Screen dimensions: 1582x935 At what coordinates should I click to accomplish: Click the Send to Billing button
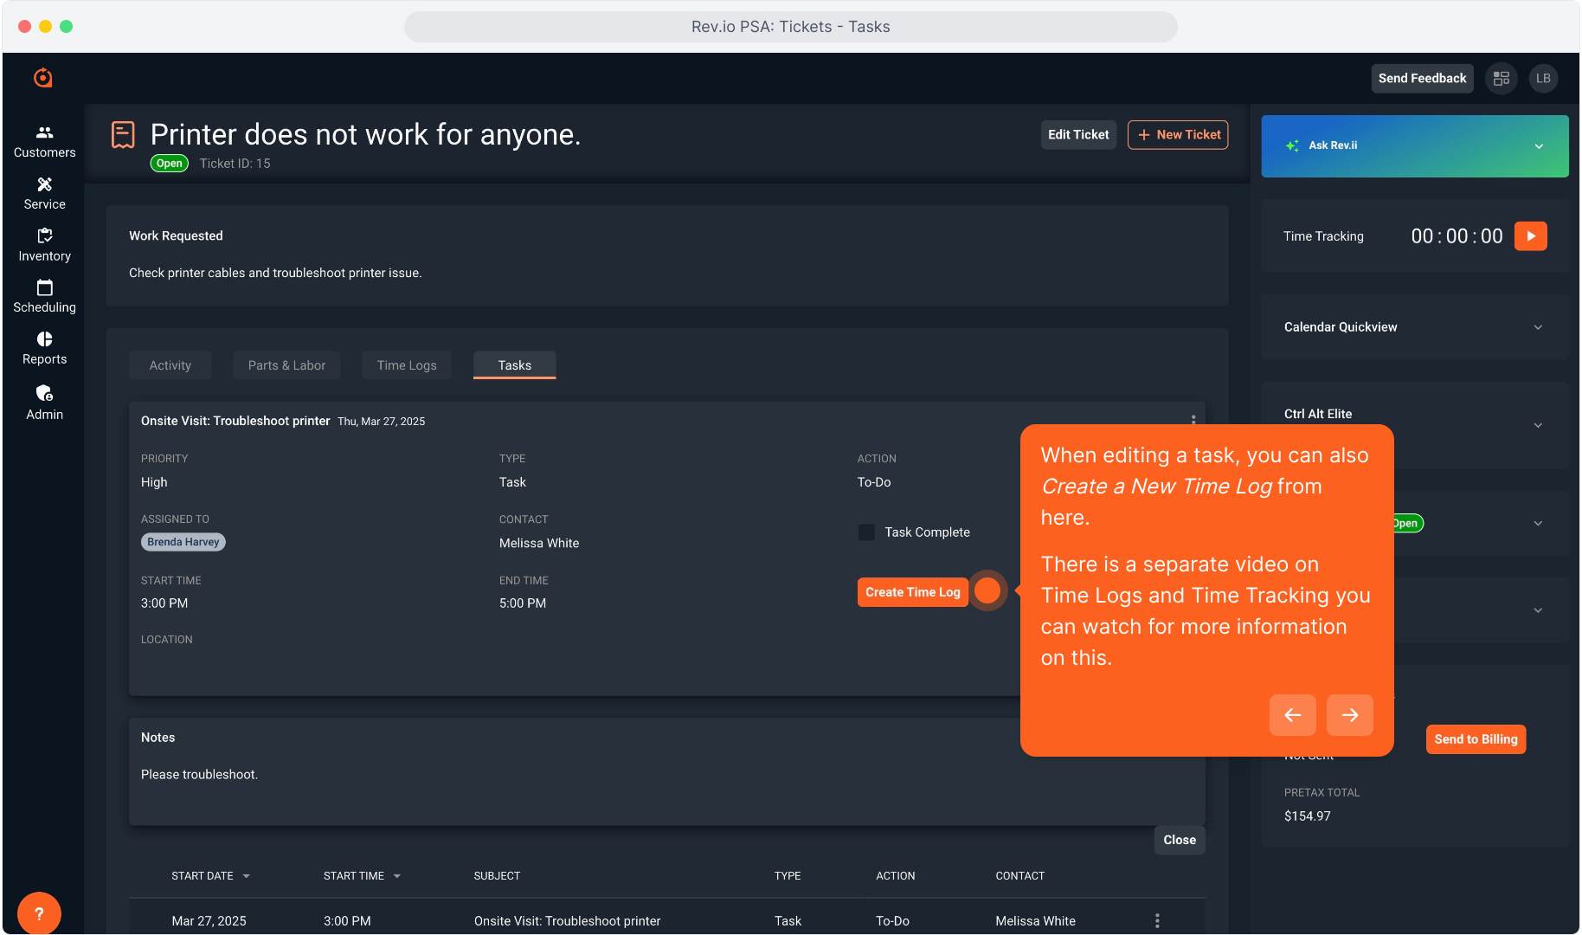click(1476, 739)
